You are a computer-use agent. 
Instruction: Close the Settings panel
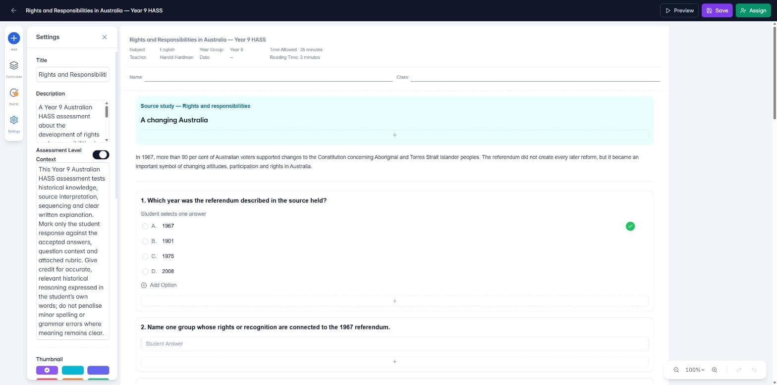(105, 37)
